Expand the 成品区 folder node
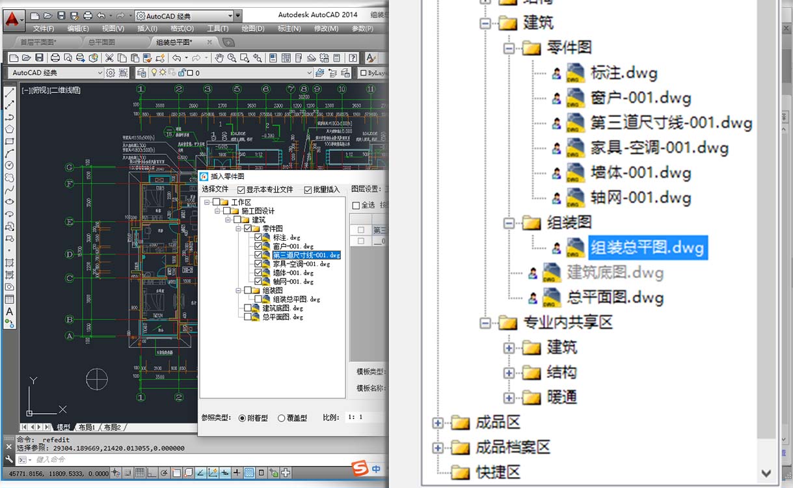793x488 pixels. [438, 423]
